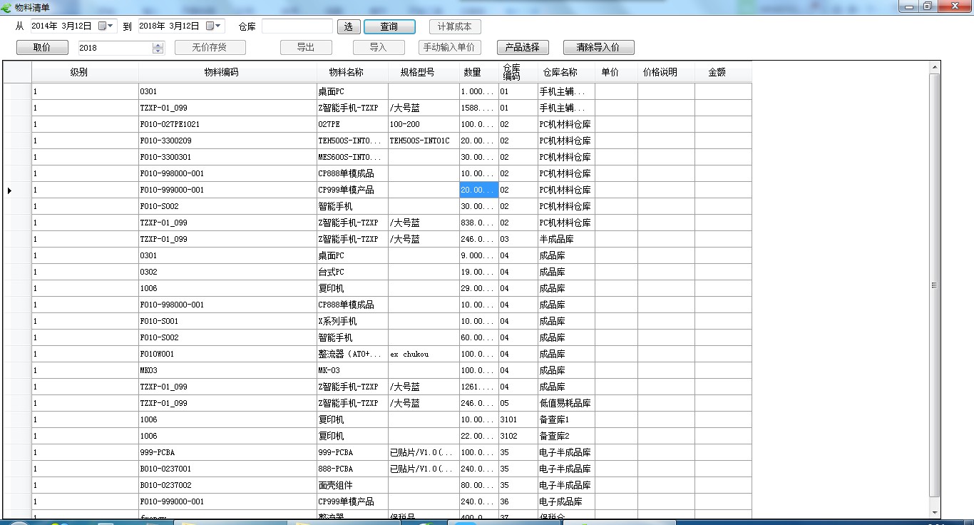The height and width of the screenshot is (525, 974).
Task: Click the 仓库 text input field
Action: (x=297, y=26)
